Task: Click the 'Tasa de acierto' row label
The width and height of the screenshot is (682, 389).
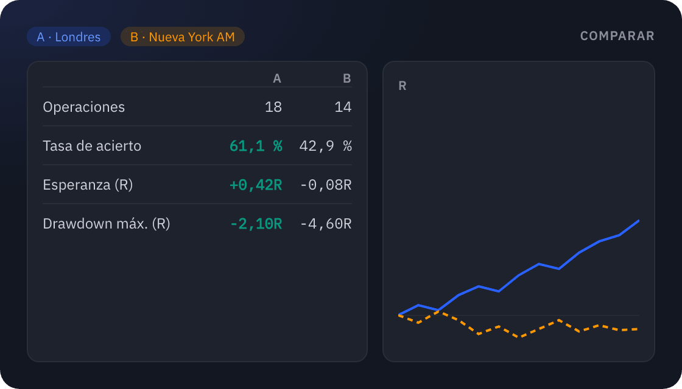Action: [92, 146]
